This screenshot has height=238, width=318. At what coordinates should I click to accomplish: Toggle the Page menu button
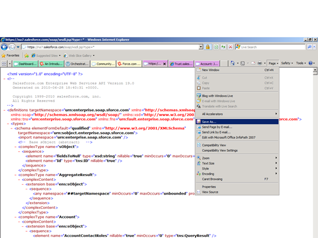[x=273, y=63]
